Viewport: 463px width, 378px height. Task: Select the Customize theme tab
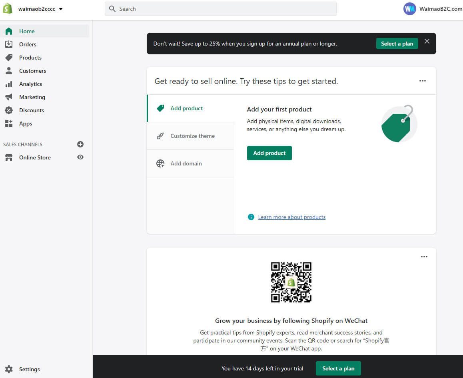(190, 136)
